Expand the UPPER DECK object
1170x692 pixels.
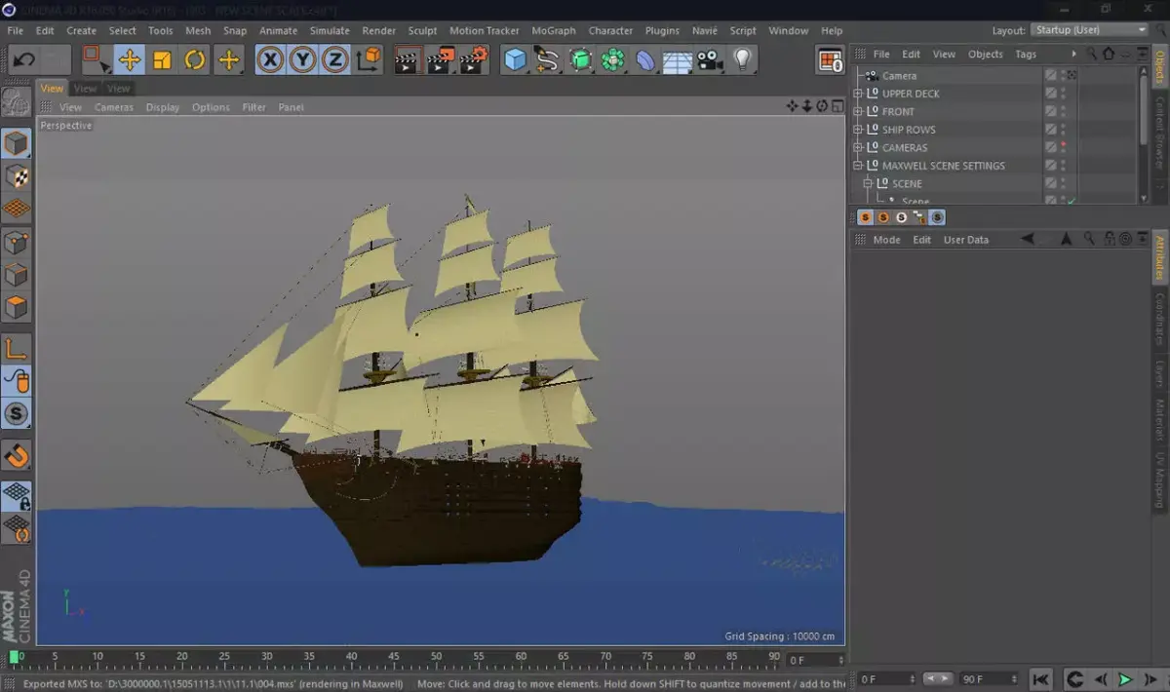point(858,94)
